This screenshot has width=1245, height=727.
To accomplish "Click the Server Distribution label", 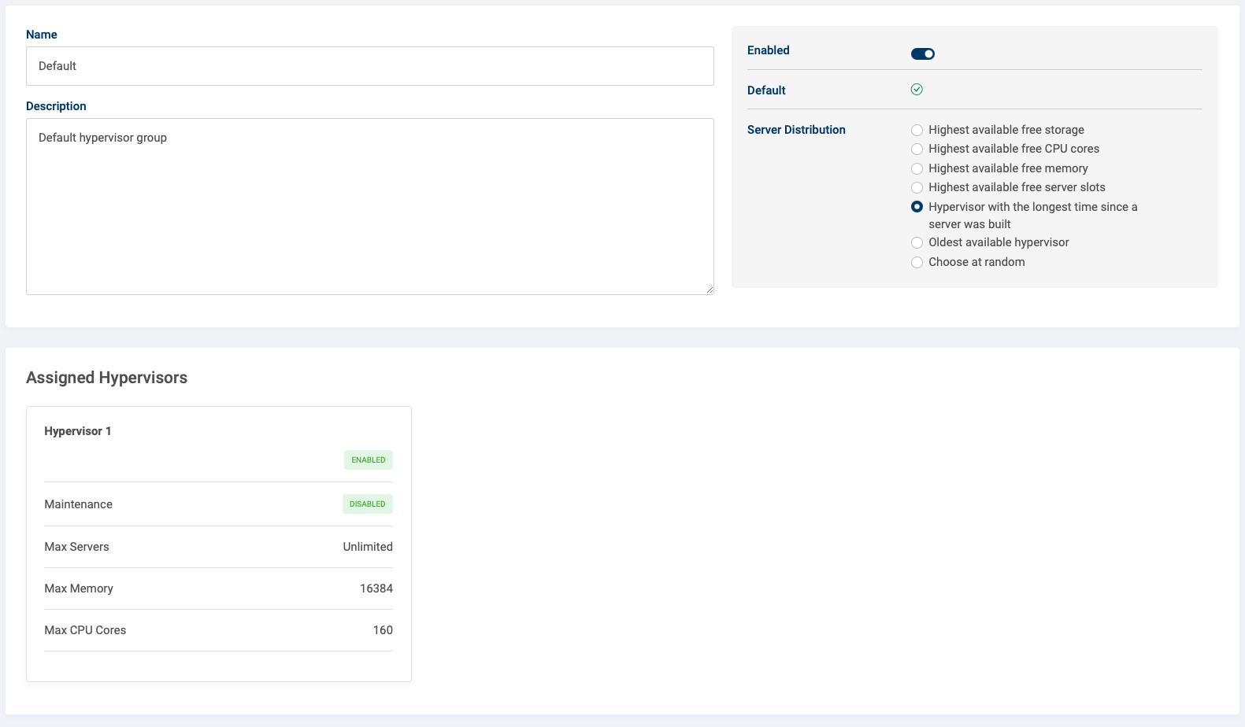I will [796, 130].
